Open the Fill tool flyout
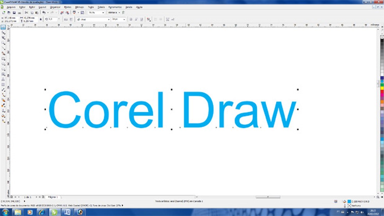This screenshot has height=216, width=384. (x=3, y=116)
